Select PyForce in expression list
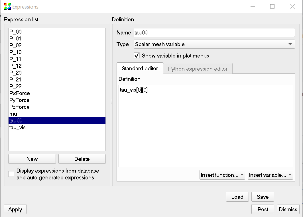This screenshot has height=217, width=303. click(57, 100)
